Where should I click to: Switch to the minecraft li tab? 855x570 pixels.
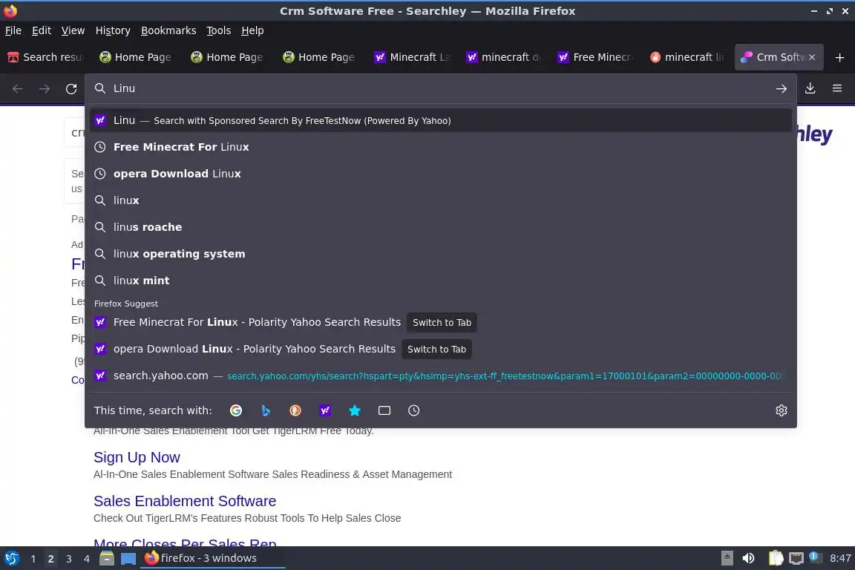tap(688, 57)
